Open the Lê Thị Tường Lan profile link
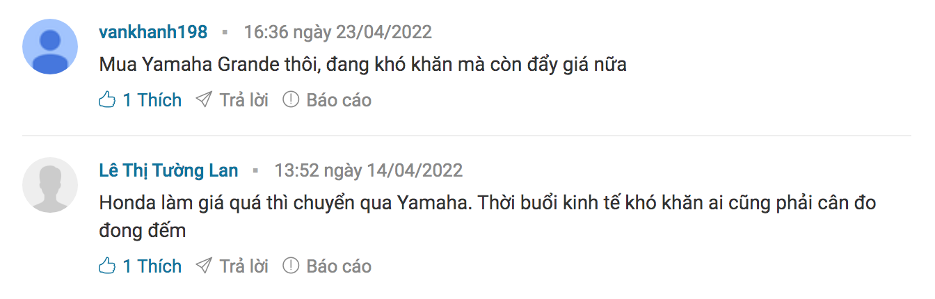Viewport: 935px width, 299px height. [x=168, y=170]
